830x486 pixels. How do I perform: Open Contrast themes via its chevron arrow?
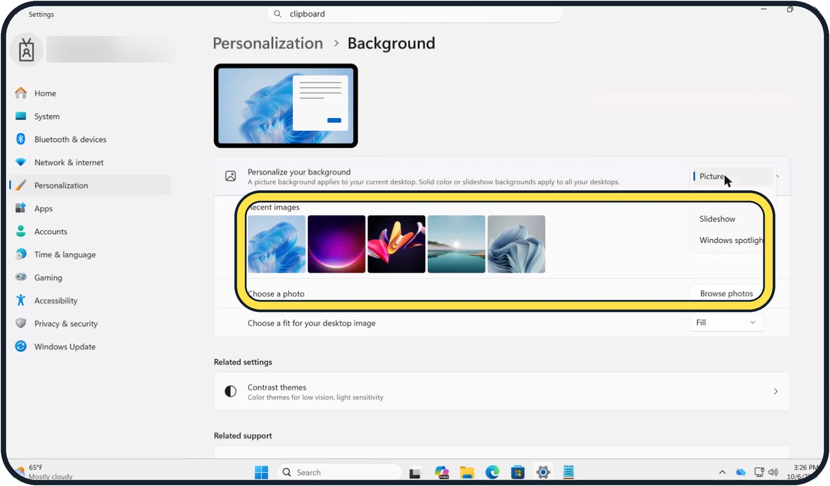tap(776, 392)
